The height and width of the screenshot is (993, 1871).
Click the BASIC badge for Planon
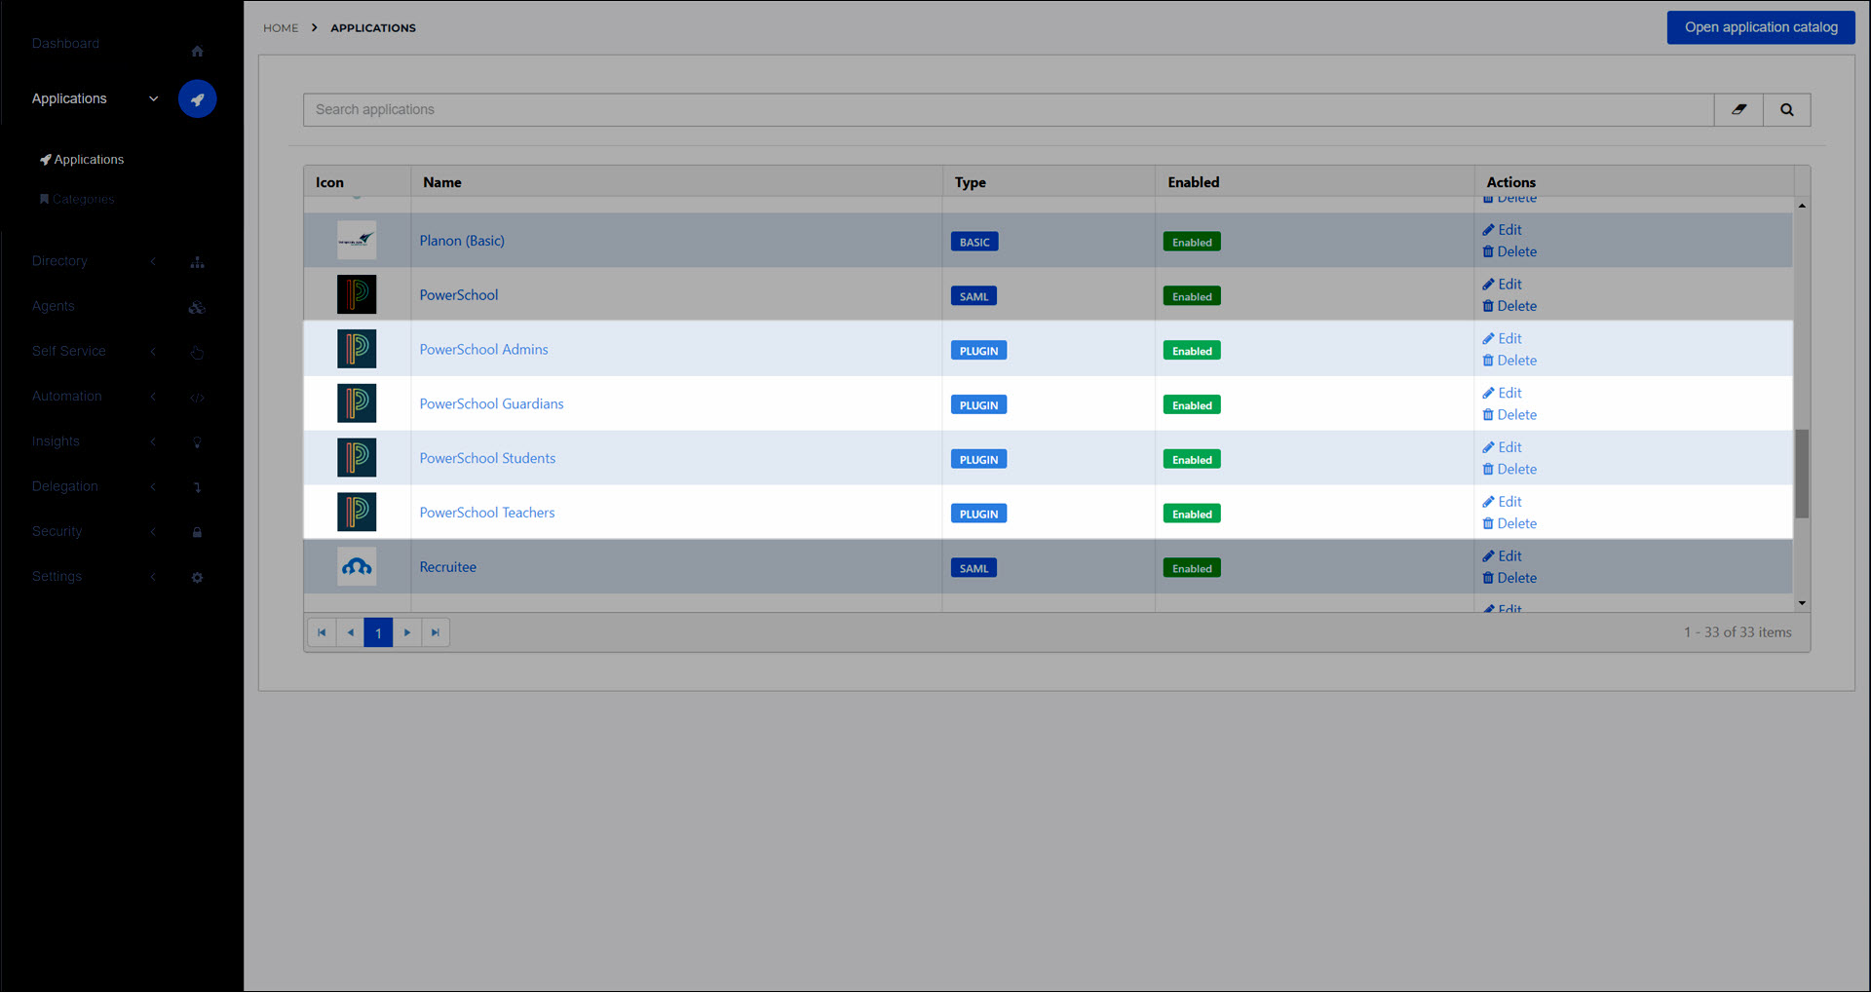pyautogui.click(x=974, y=242)
